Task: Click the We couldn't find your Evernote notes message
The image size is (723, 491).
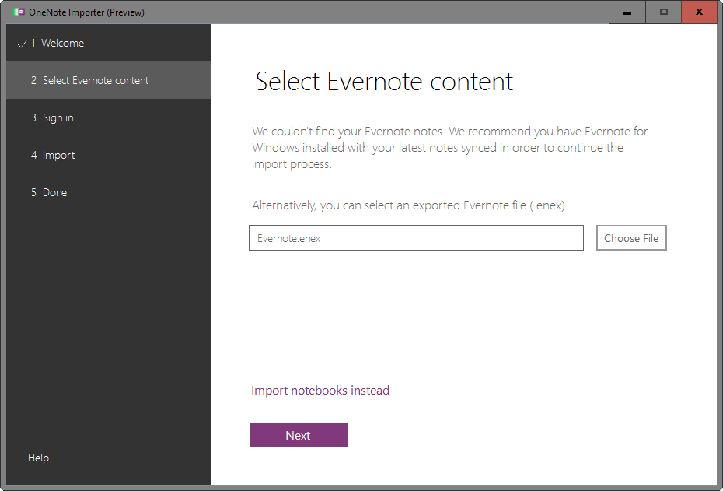Action: point(449,148)
